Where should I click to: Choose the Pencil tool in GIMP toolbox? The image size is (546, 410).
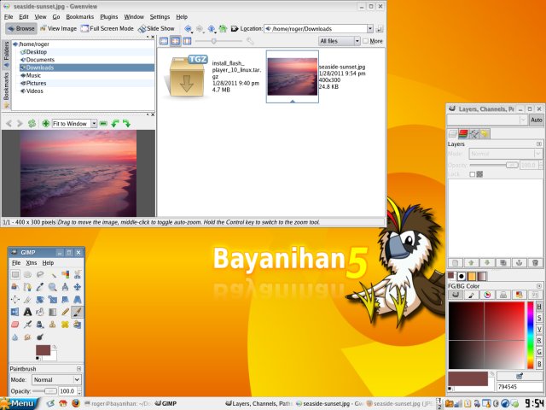65,312
